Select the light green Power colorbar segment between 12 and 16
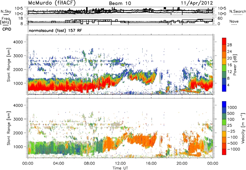 [224, 68]
